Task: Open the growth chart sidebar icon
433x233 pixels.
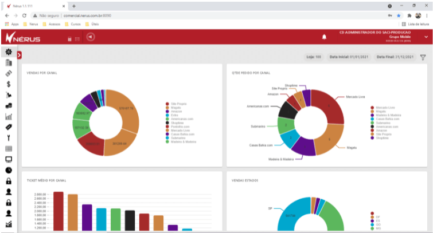Action: coord(9,224)
